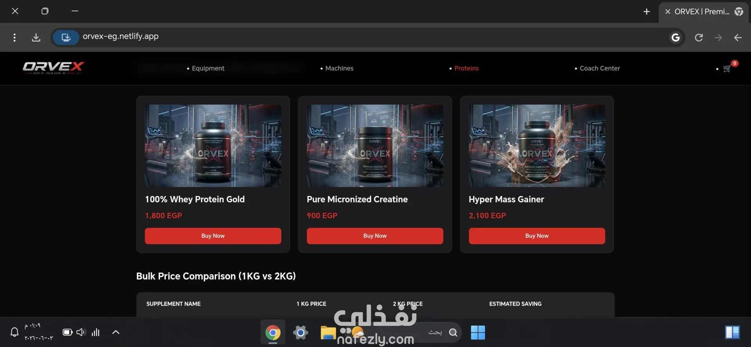Open the widgets panel icon in taskbar
This screenshot has height=347, width=751.
coord(732,333)
